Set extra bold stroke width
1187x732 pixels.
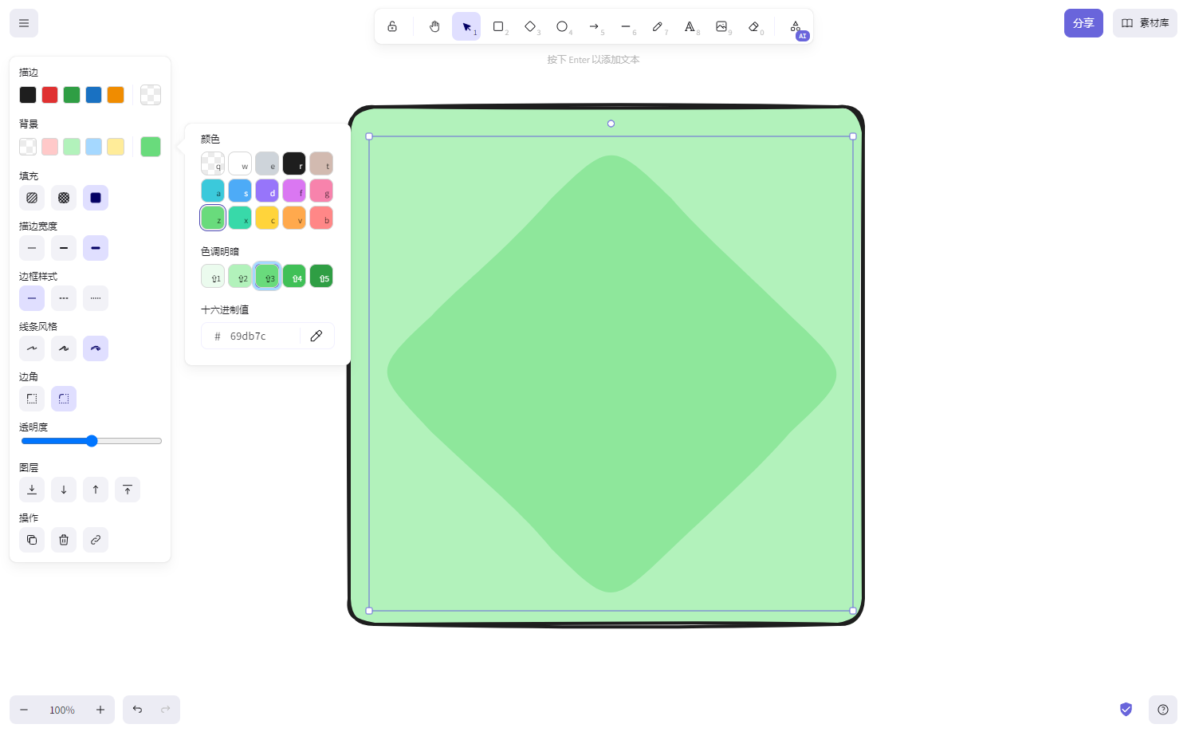(96, 248)
